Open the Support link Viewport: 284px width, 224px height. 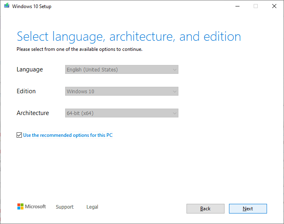(x=65, y=207)
